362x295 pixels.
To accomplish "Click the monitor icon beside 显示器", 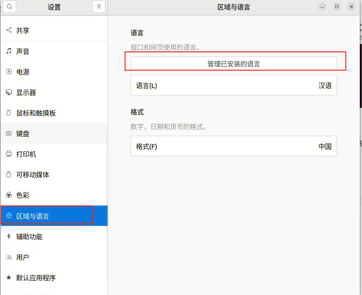I will coord(9,92).
